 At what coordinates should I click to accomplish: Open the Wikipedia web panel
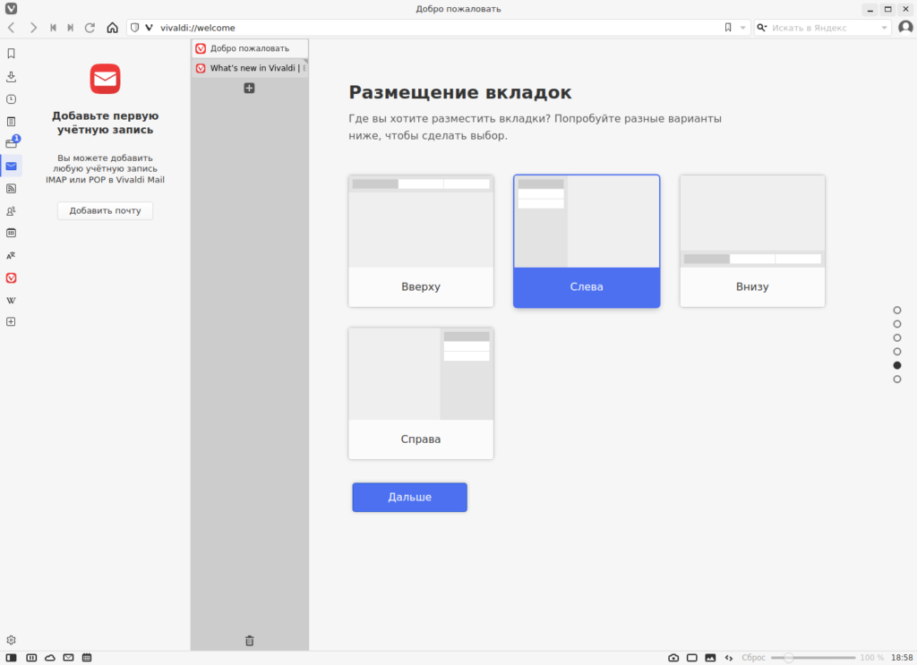click(x=11, y=301)
